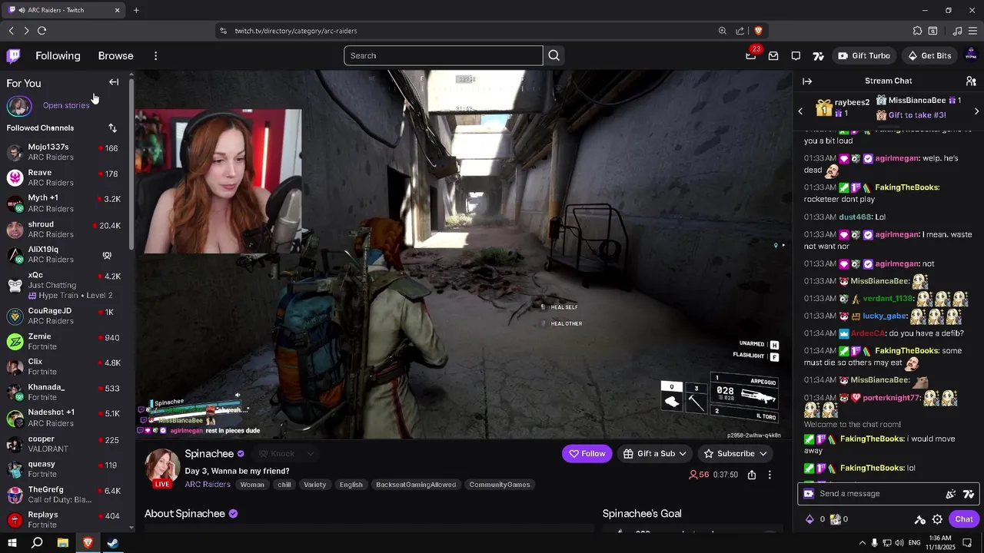Open chat settings gear

(x=937, y=519)
